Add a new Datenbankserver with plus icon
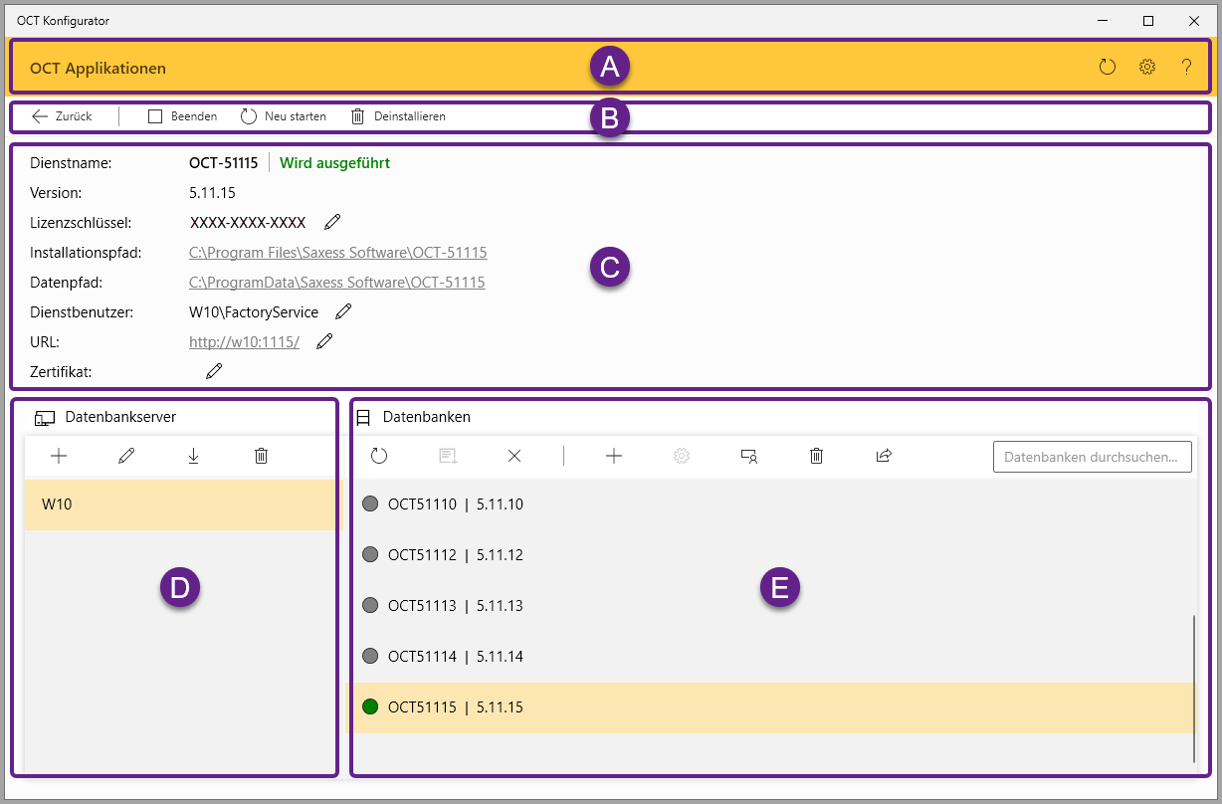This screenshot has height=804, width=1222. (x=59, y=456)
